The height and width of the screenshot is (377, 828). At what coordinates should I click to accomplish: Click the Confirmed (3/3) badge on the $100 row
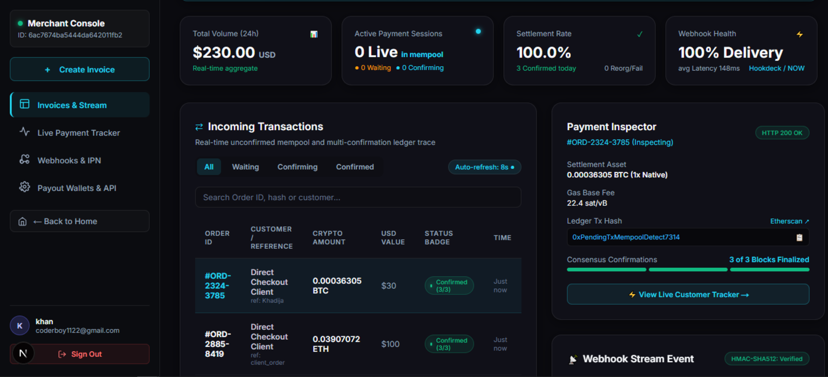449,344
